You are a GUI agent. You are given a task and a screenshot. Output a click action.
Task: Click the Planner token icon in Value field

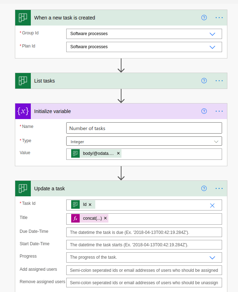(x=75, y=153)
